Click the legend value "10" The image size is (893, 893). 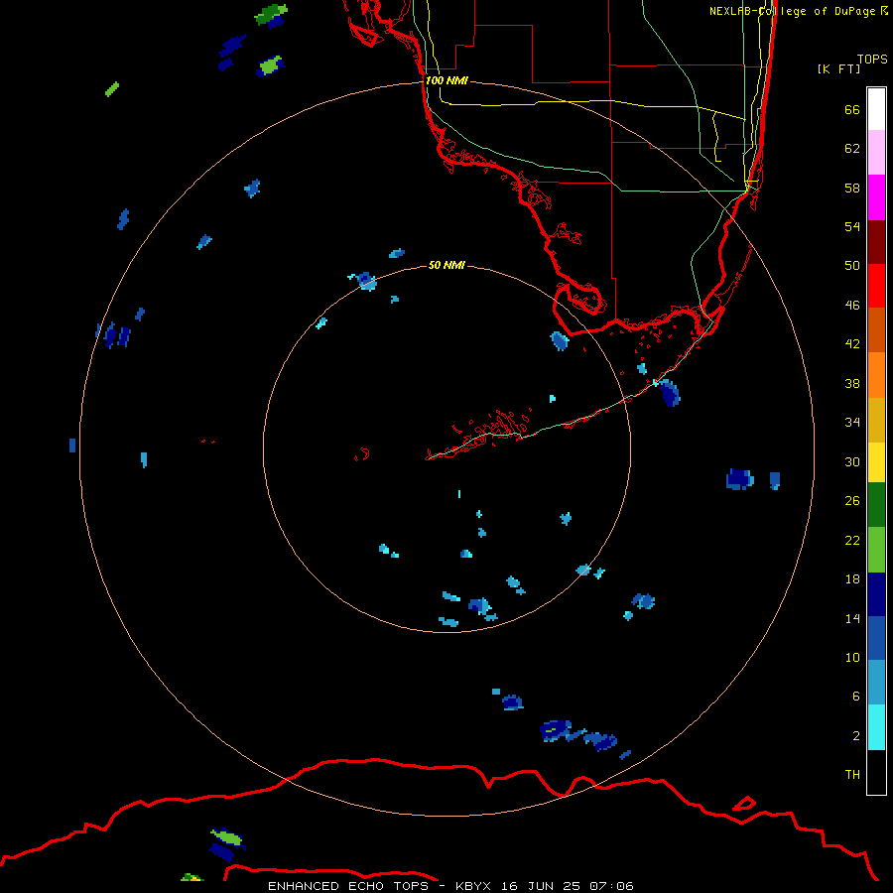(852, 657)
